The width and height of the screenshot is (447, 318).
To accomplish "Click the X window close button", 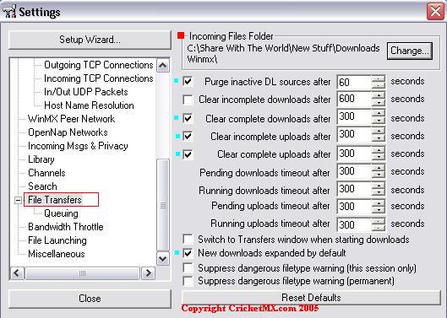I will pyautogui.click(x=435, y=12).
